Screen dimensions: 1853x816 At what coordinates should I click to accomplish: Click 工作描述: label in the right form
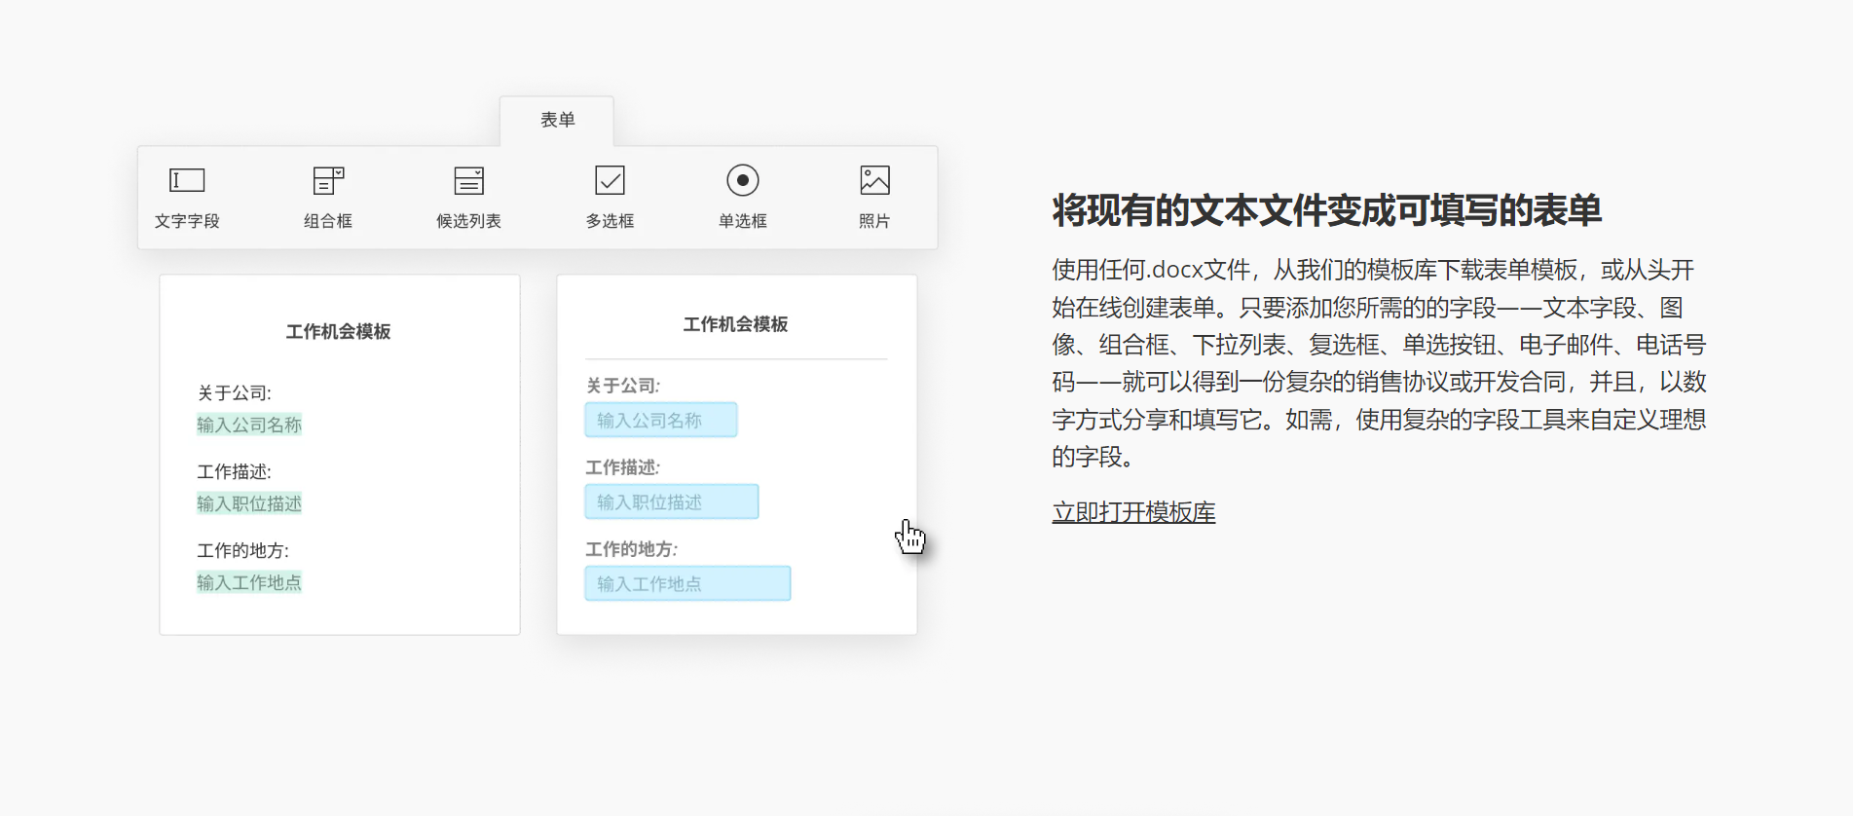622,467
